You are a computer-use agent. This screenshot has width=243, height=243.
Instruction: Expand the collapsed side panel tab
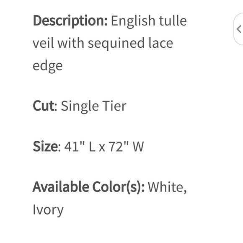[238, 29]
